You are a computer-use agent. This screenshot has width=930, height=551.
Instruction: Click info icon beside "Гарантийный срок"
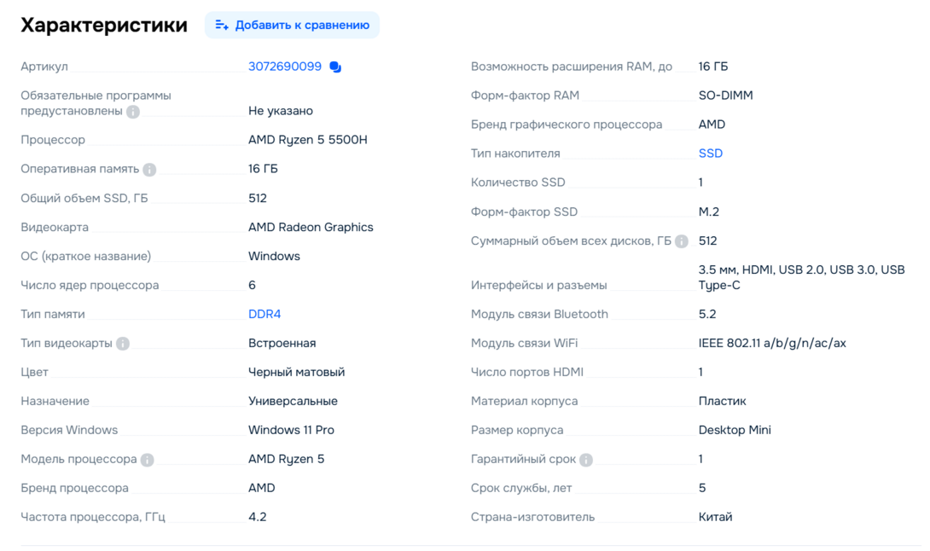click(x=586, y=460)
